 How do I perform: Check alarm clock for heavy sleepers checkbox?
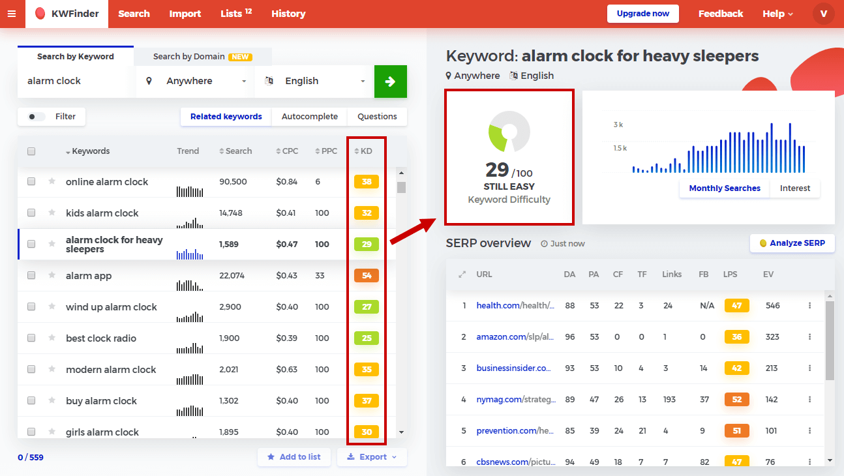pos(31,244)
